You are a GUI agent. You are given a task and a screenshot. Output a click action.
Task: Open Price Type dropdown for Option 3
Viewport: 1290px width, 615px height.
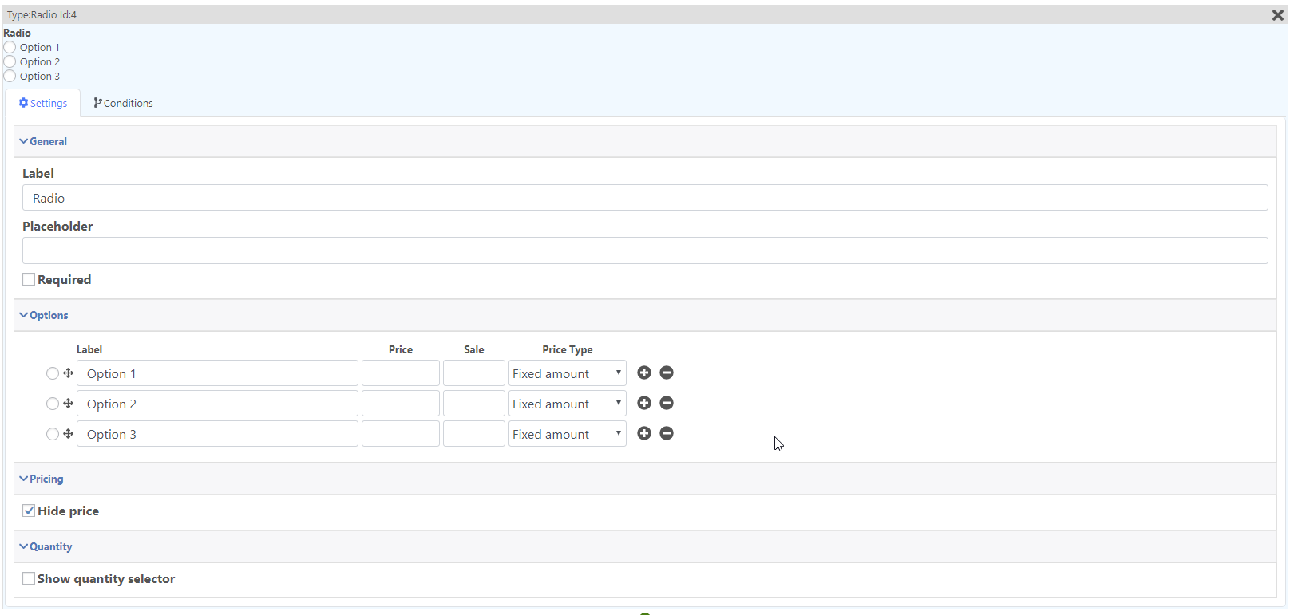(568, 434)
